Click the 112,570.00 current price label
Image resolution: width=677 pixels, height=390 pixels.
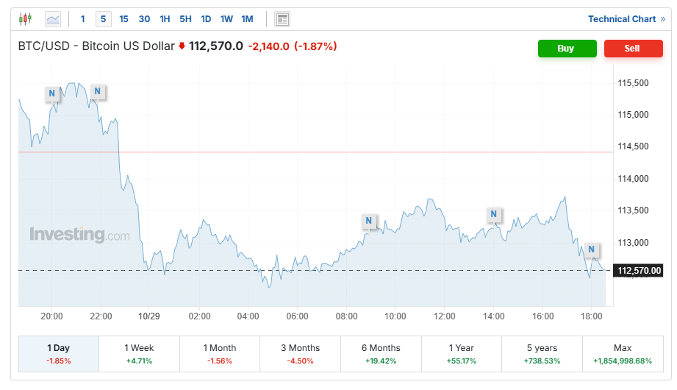point(640,271)
